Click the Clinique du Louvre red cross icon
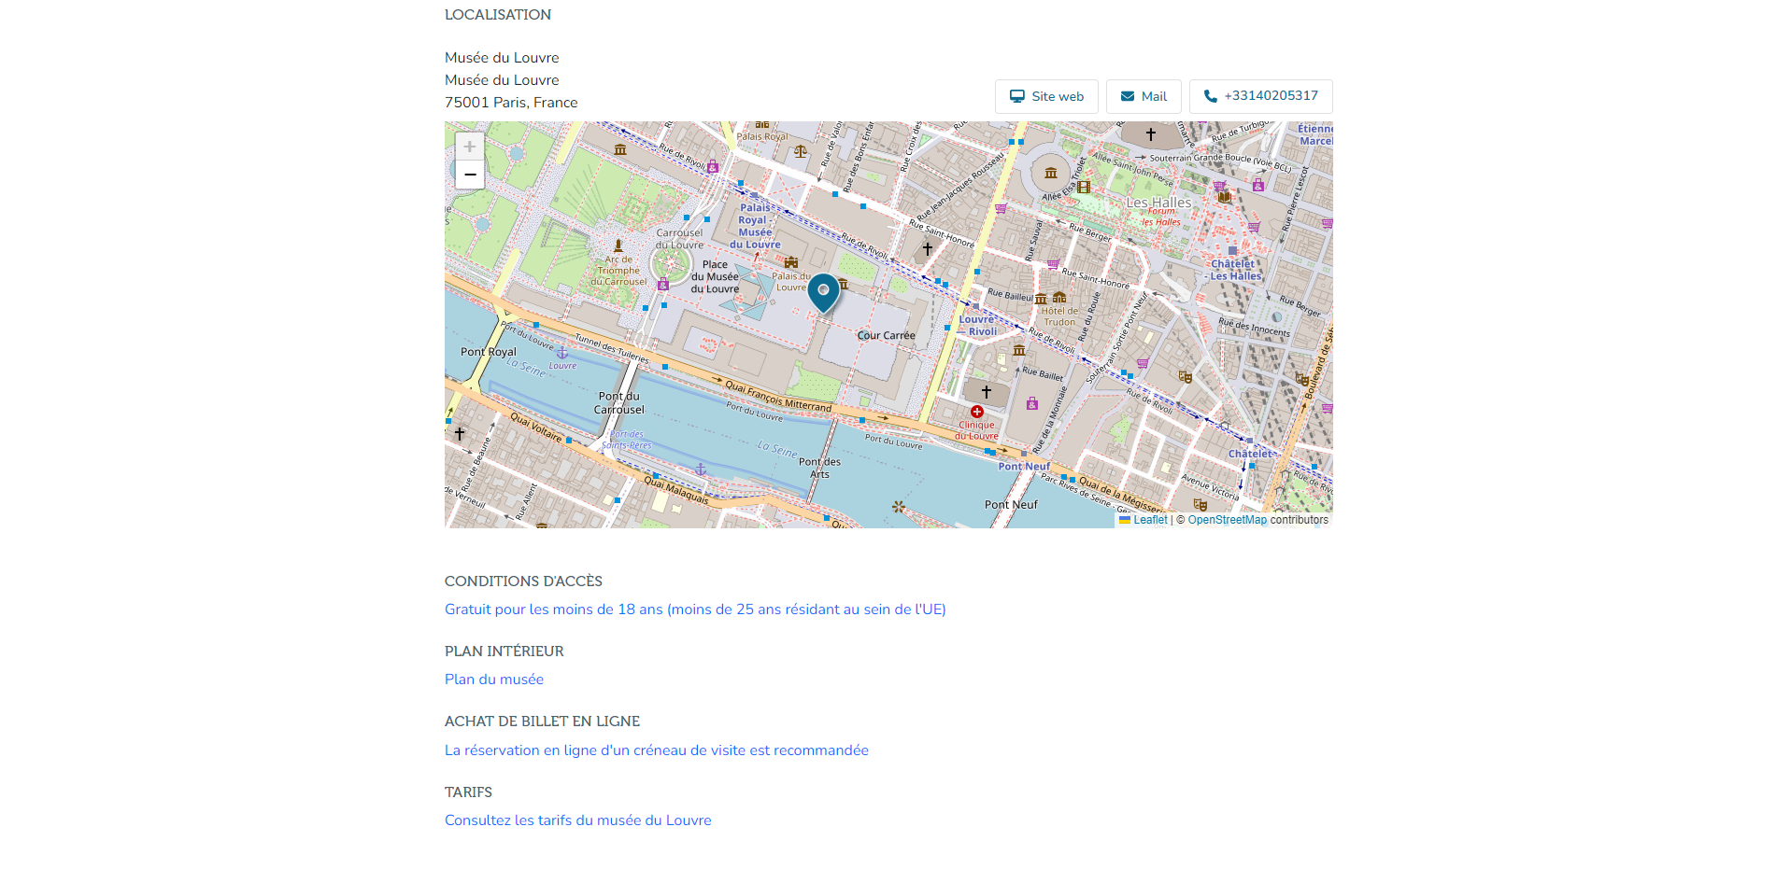Viewport: 1776px width, 869px height. pos(976,412)
